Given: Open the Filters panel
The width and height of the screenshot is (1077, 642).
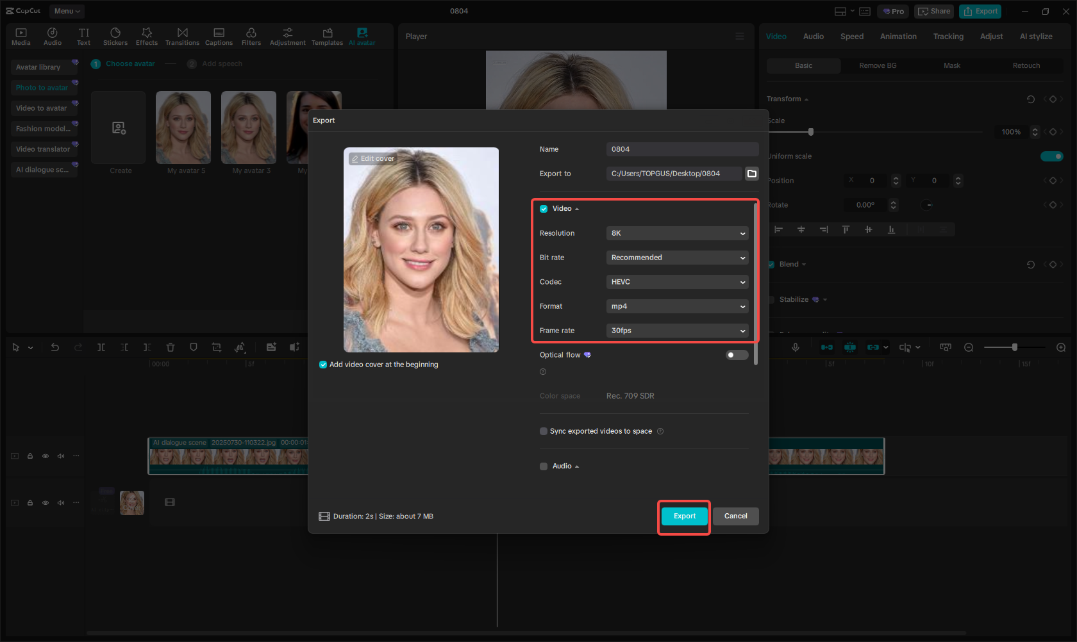Looking at the screenshot, I should [x=251, y=35].
